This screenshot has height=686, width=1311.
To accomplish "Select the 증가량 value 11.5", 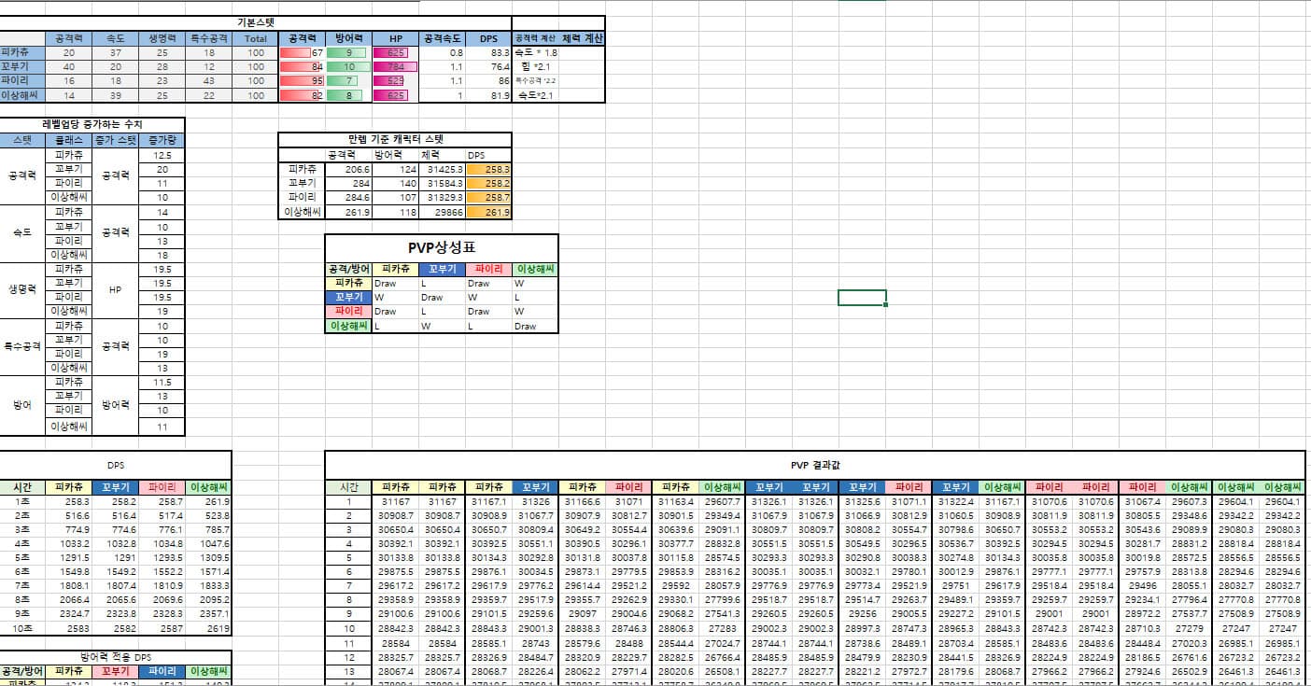I will click(x=162, y=383).
